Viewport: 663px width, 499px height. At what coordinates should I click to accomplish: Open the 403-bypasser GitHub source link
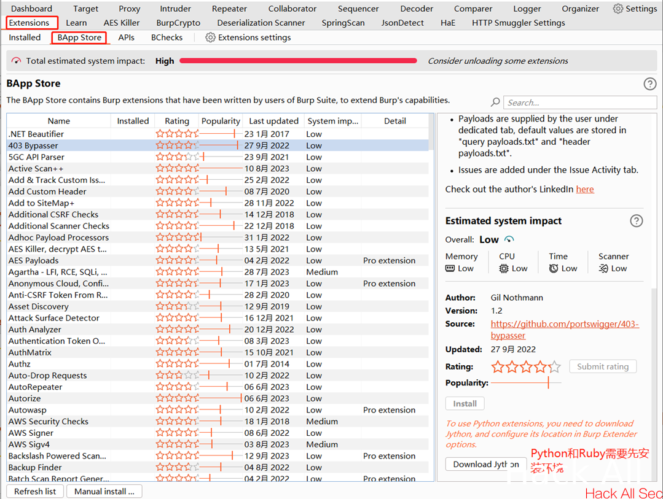pyautogui.click(x=565, y=330)
